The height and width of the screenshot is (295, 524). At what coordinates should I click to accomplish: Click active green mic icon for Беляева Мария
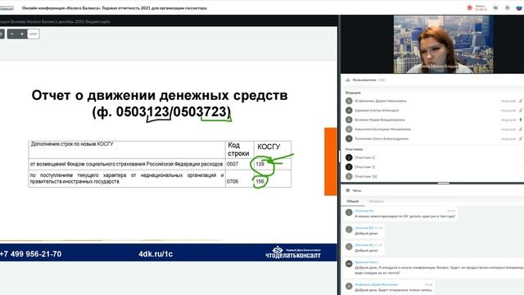click(x=521, y=120)
